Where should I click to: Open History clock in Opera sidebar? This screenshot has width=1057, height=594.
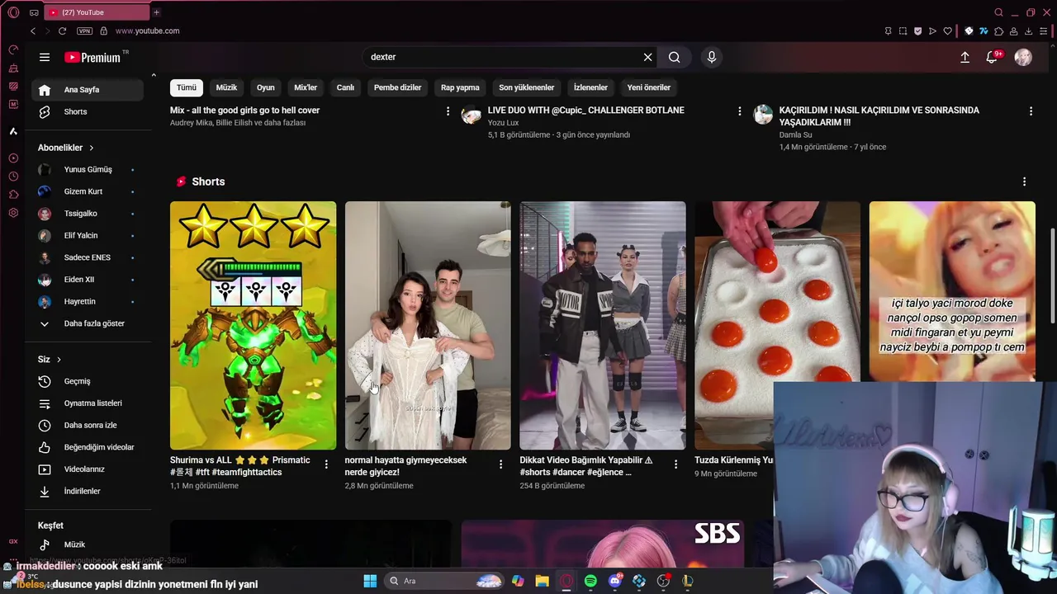point(13,177)
